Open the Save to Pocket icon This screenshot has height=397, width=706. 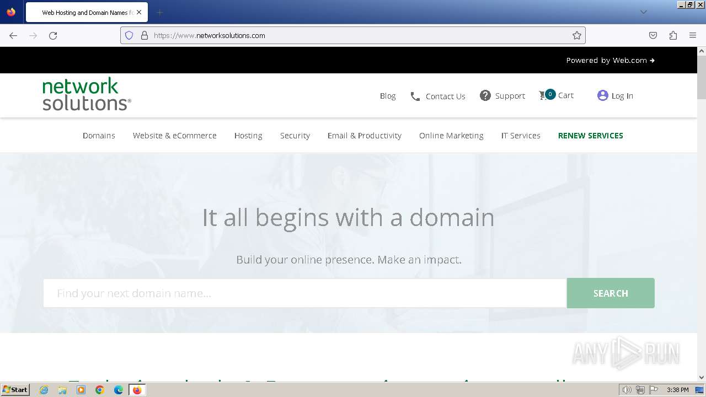653,35
